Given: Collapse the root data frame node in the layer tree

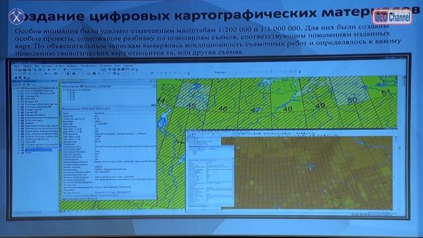Looking at the screenshot, I should (15, 88).
